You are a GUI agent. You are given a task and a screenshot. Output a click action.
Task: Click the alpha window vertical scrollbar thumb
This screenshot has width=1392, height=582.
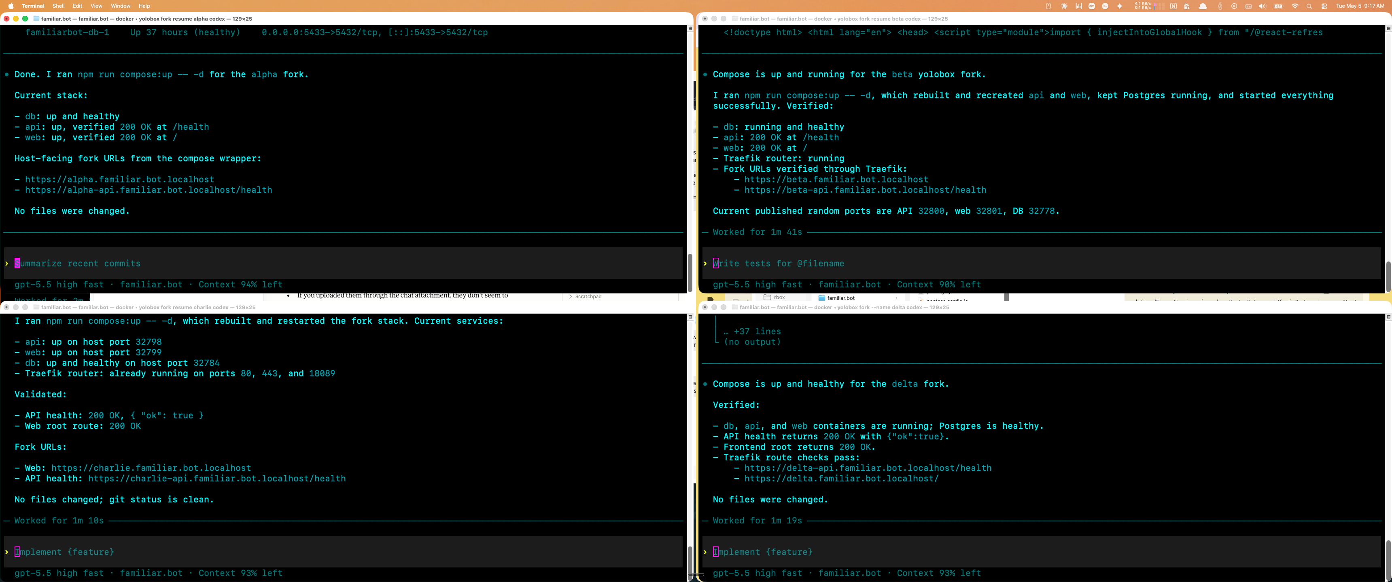(690, 273)
